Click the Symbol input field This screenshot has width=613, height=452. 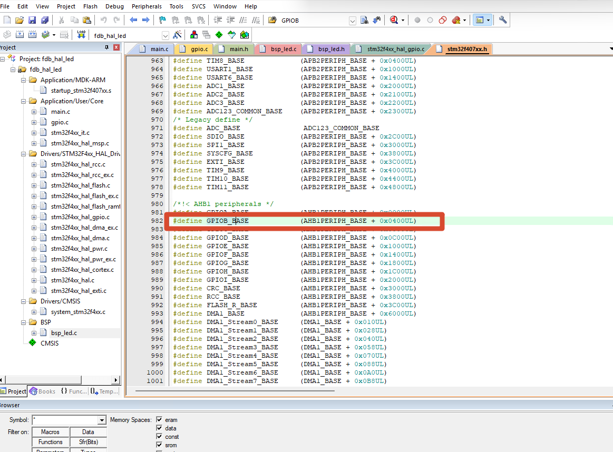click(65, 420)
